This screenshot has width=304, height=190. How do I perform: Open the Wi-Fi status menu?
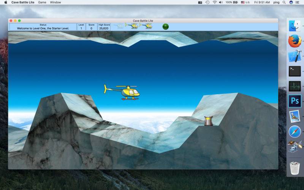click(214, 2)
